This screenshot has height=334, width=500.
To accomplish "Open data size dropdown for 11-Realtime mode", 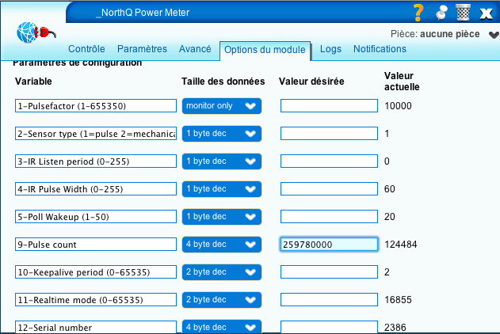I will click(x=222, y=300).
